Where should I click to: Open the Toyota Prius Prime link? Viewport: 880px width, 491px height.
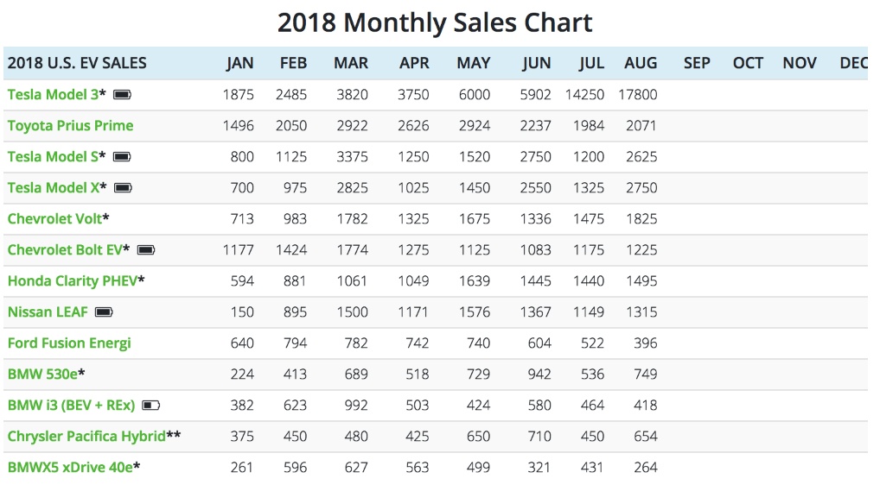coord(70,125)
